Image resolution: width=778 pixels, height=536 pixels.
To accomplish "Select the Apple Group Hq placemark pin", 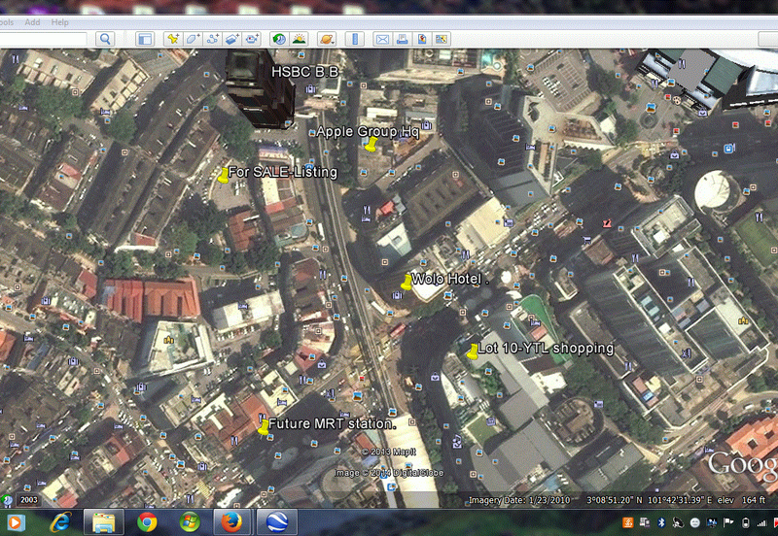I will tap(371, 144).
